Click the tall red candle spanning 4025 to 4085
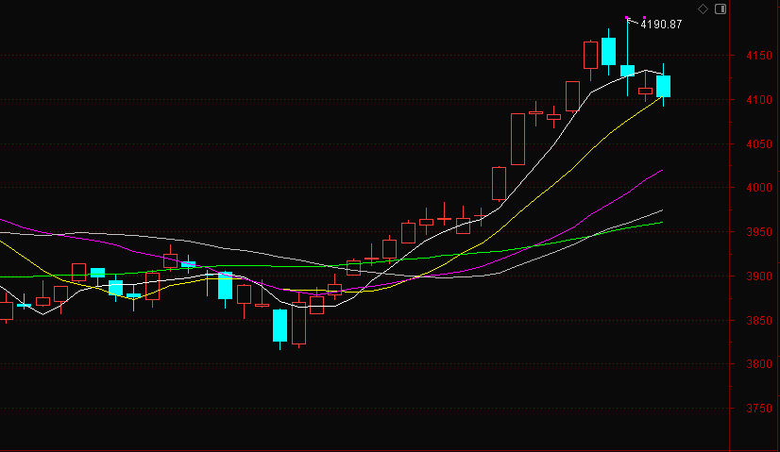The width and height of the screenshot is (780, 452). tap(517, 139)
